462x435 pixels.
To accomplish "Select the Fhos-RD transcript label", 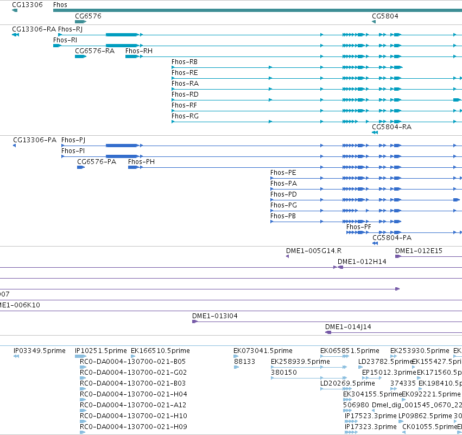I will pyautogui.click(x=185, y=94).
